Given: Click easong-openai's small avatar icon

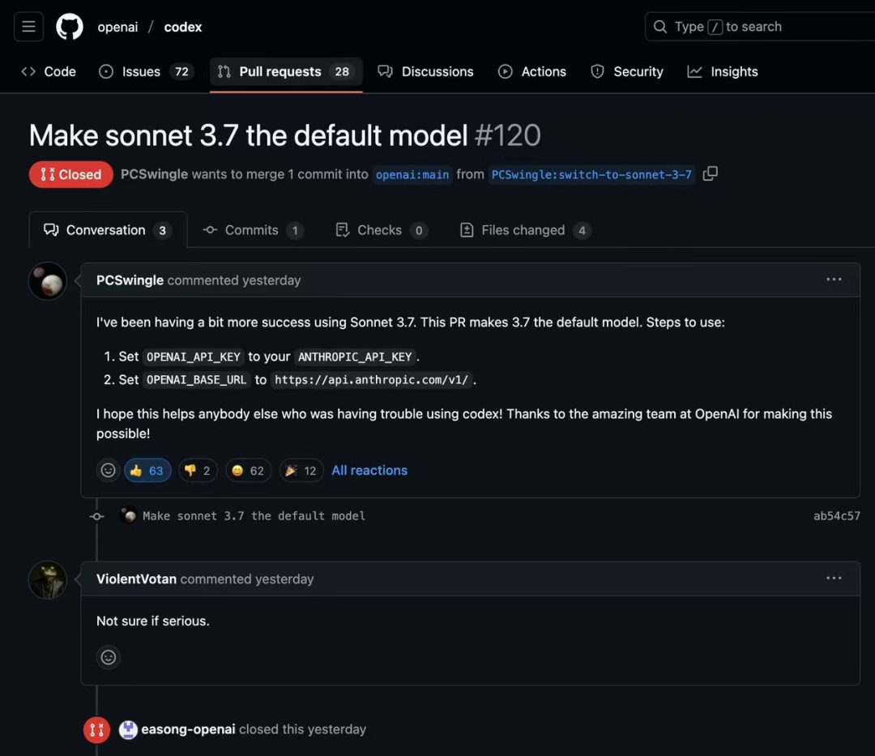Looking at the screenshot, I should pos(128,729).
